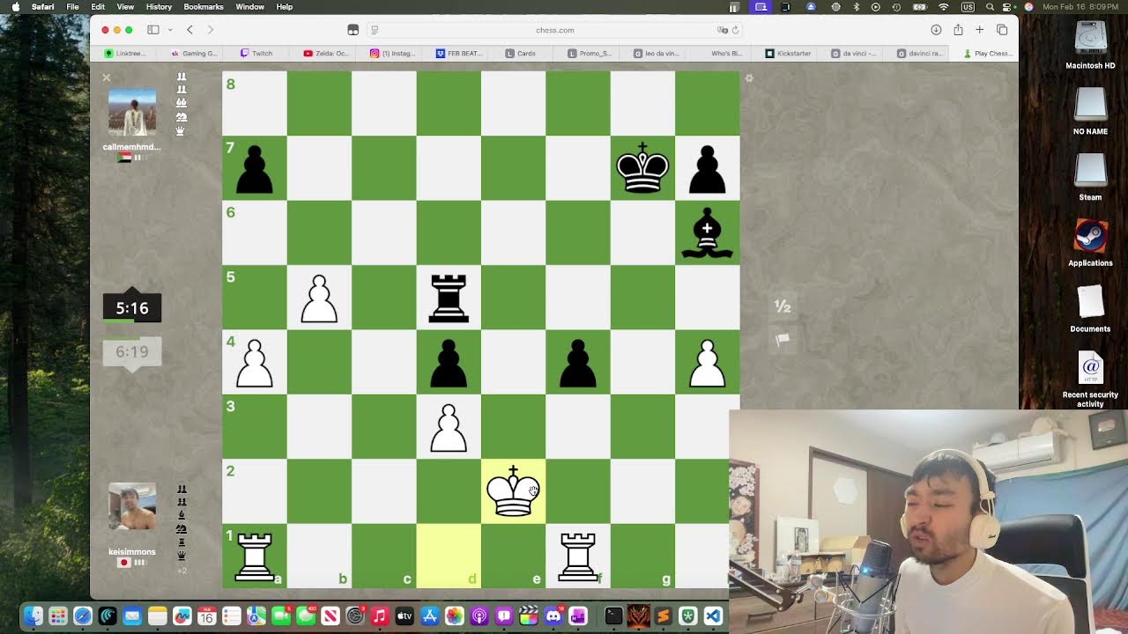Click the privacy extension icon beside the address bar
This screenshot has height=634, width=1128.
[352, 30]
